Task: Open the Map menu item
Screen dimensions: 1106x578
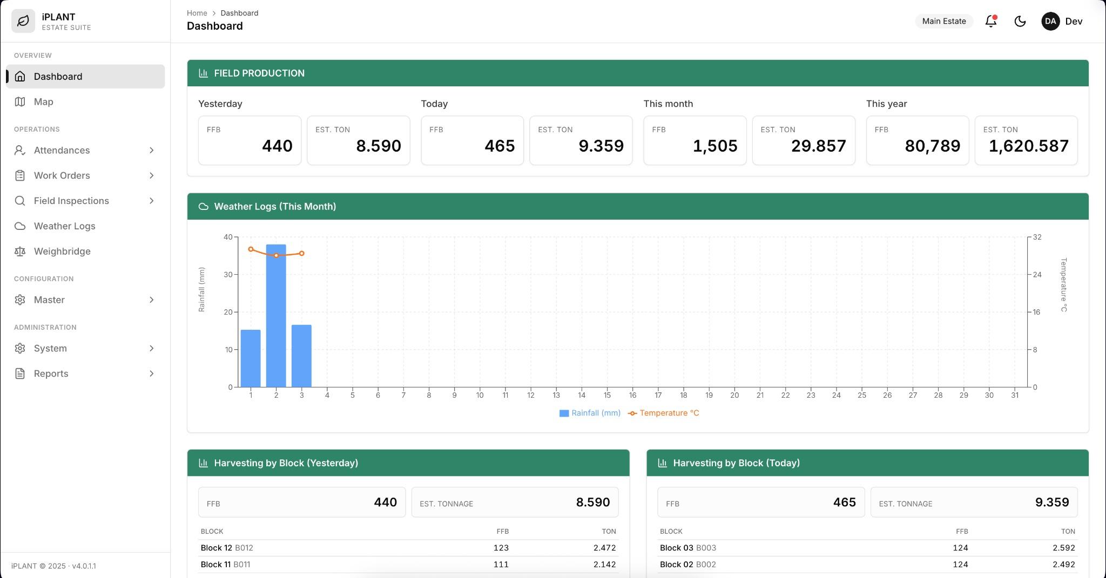Action: [85, 102]
